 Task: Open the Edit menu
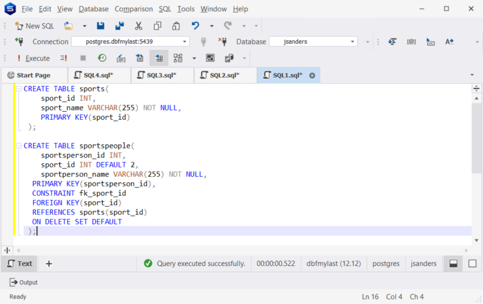click(x=45, y=9)
